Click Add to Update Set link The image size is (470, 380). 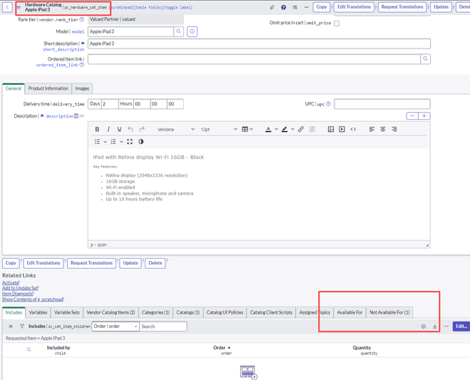pyautogui.click(x=20, y=288)
